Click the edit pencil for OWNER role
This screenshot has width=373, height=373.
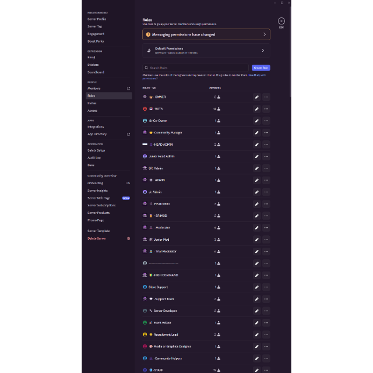coord(257,97)
